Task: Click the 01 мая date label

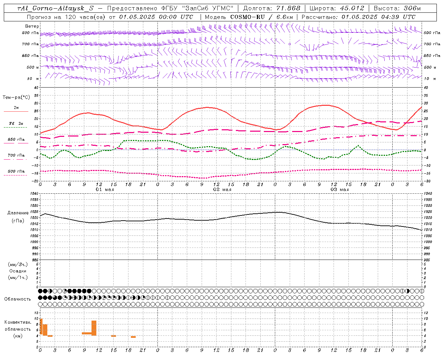Action: 105,190
